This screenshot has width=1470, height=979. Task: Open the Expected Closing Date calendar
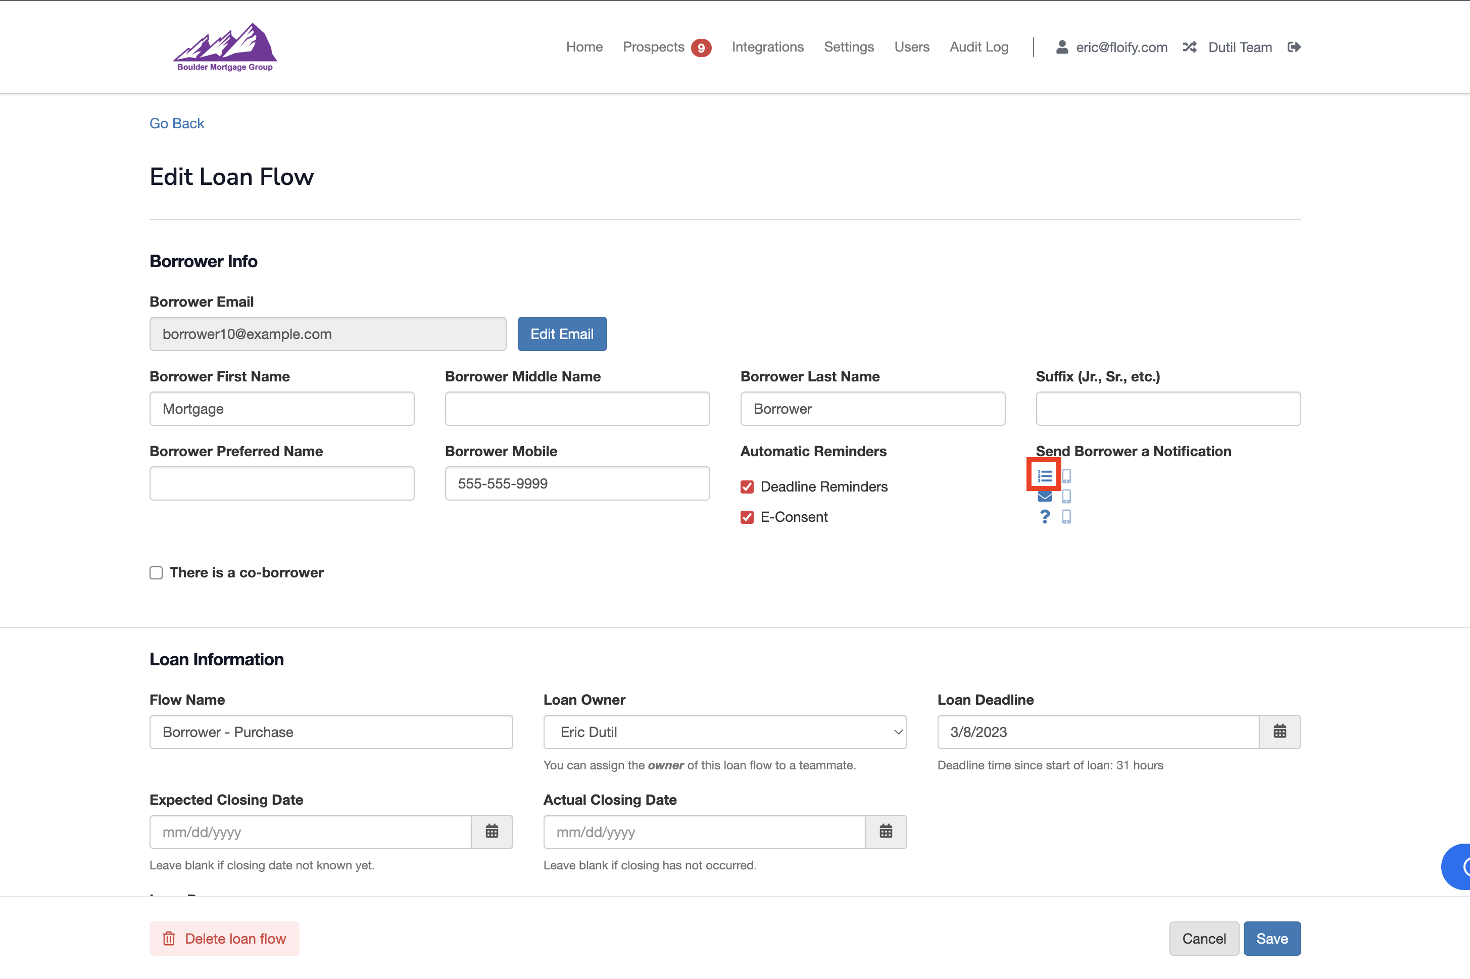(x=491, y=831)
